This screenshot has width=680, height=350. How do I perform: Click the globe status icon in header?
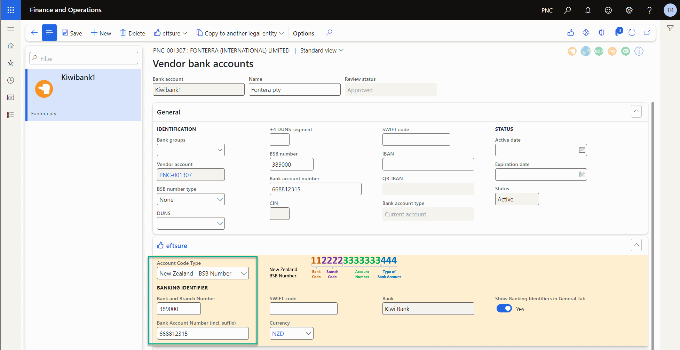coord(586,51)
